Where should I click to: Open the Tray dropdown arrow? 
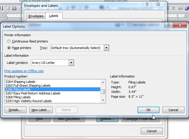pyautogui.click(x=106, y=48)
